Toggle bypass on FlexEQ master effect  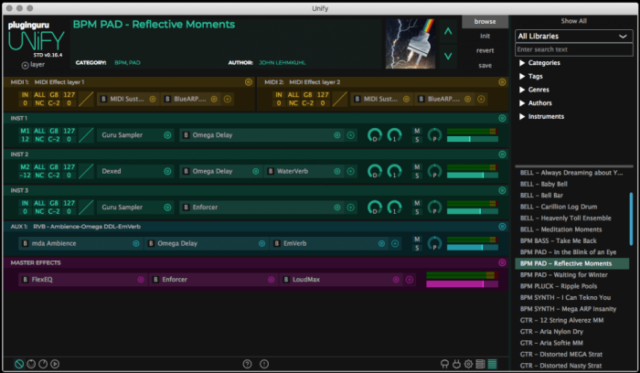pos(26,280)
